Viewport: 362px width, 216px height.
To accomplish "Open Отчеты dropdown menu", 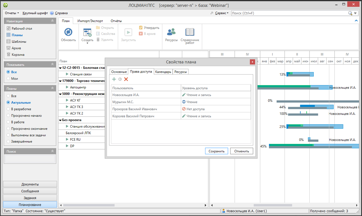I will (x=12, y=13).
